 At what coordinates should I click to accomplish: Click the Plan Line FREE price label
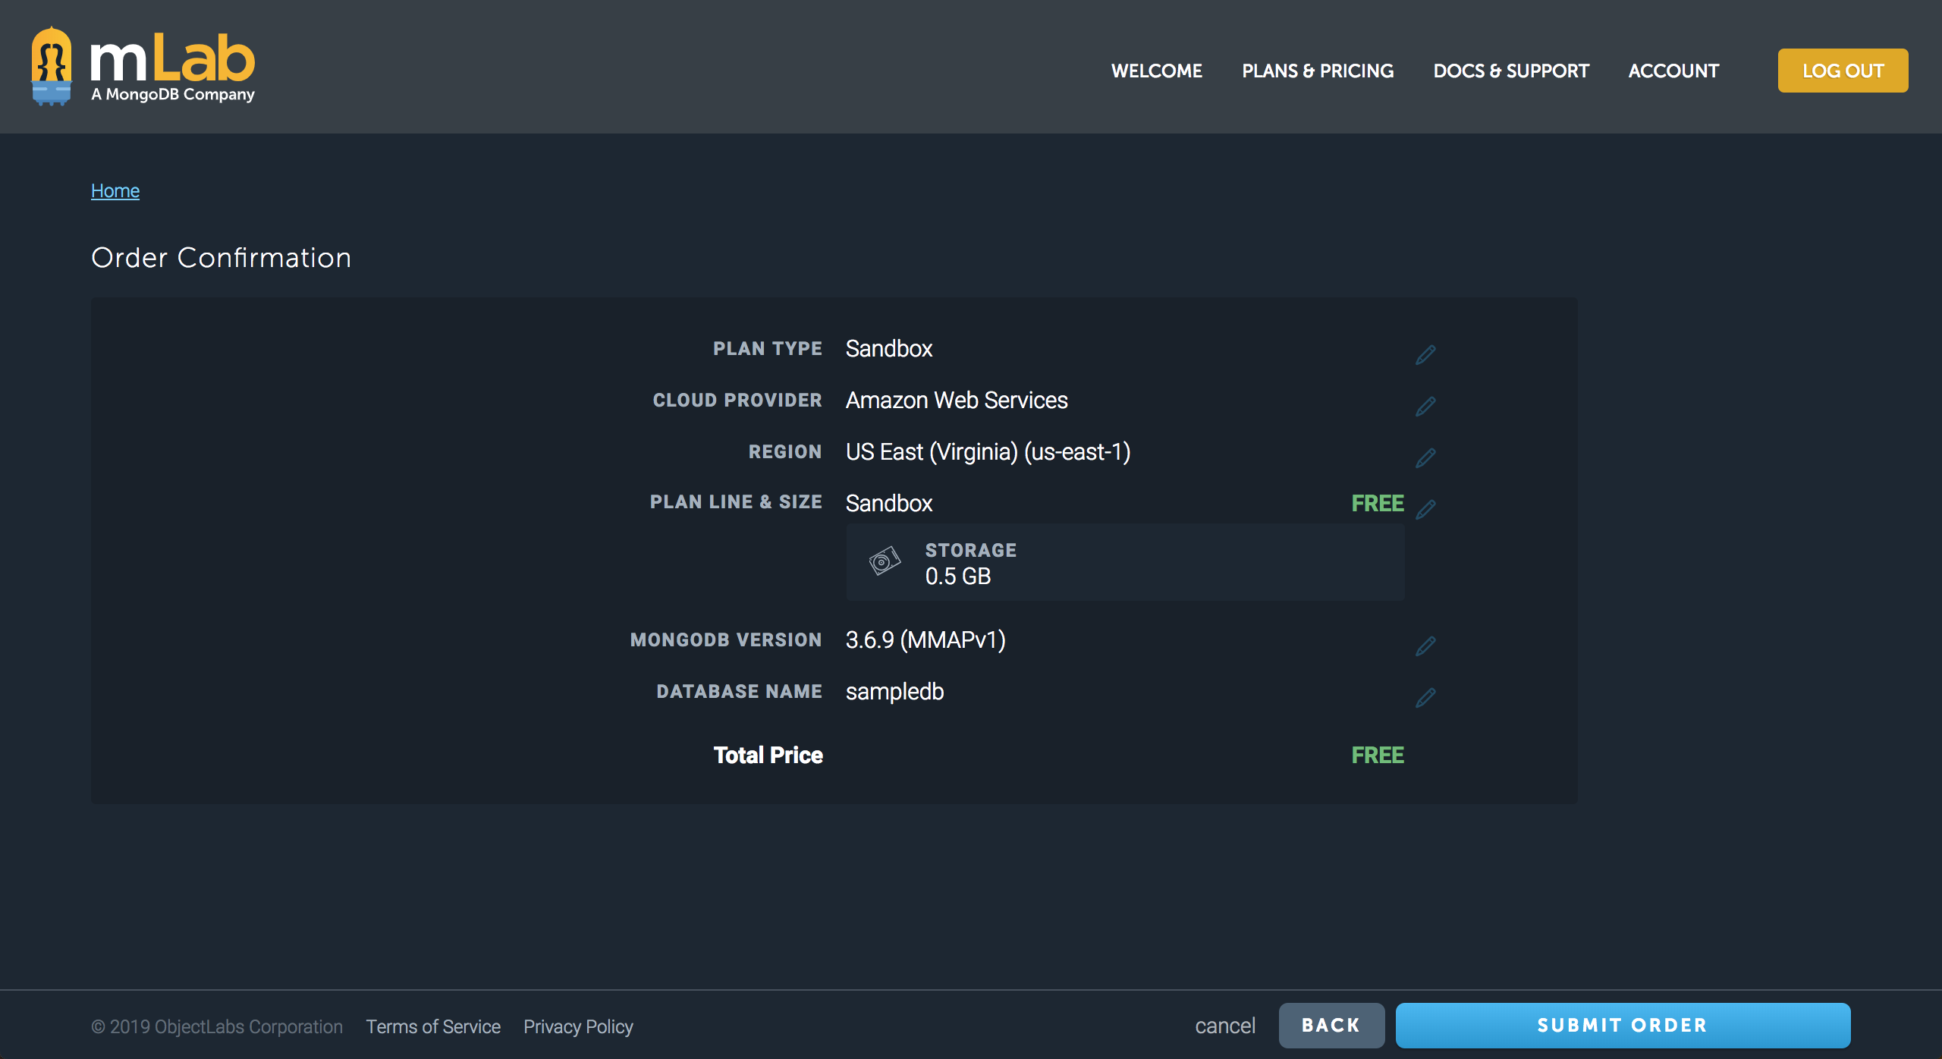pos(1378,503)
